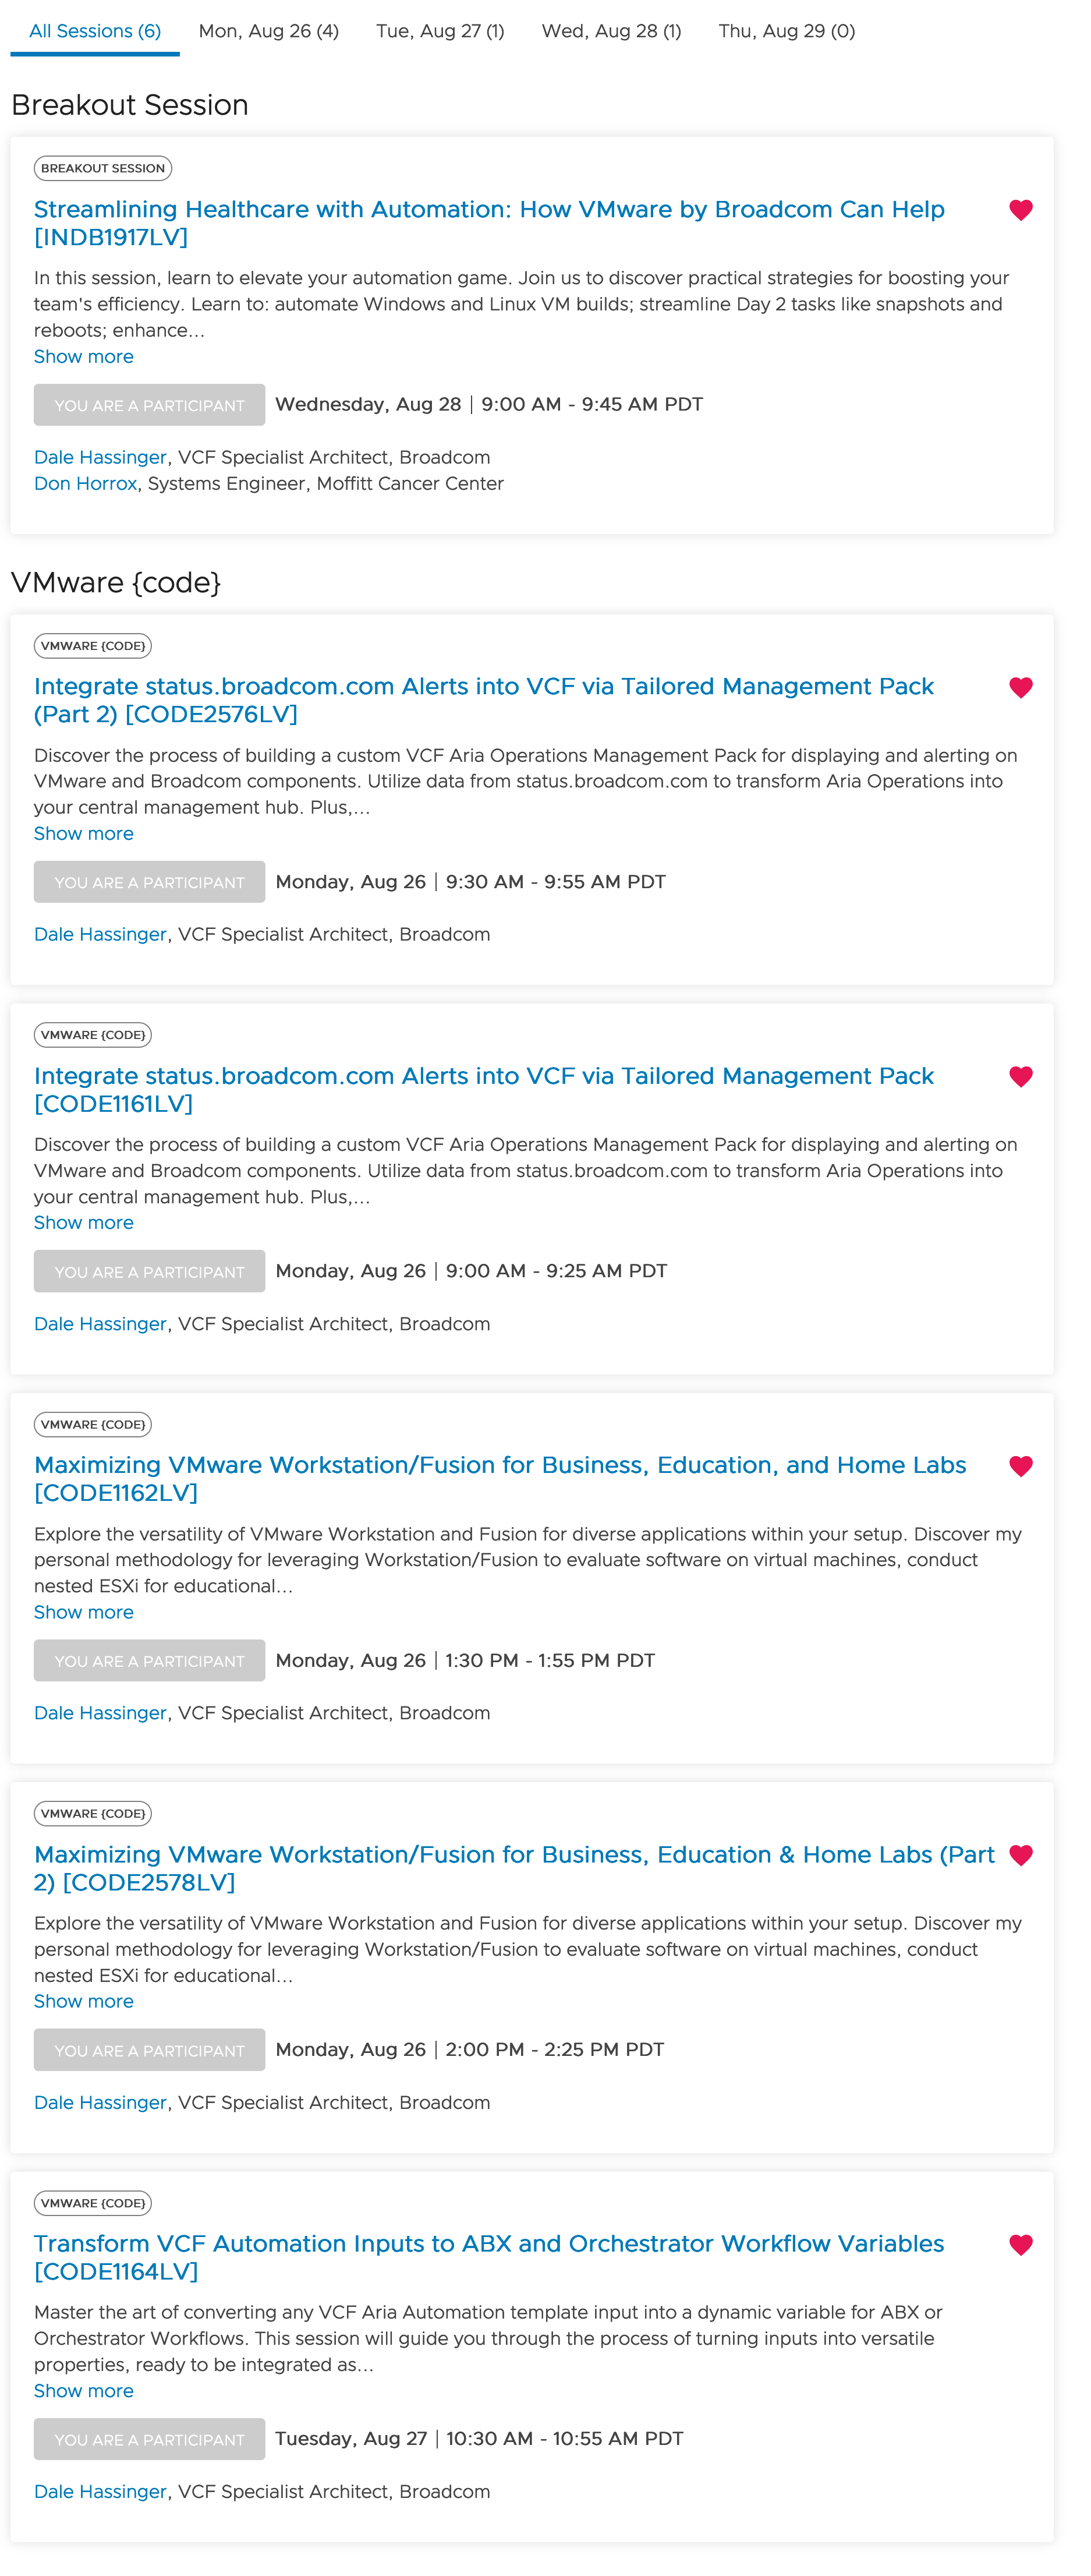Open Don Horrox speaker profile
This screenshot has width=1091, height=2576.
click(x=85, y=484)
